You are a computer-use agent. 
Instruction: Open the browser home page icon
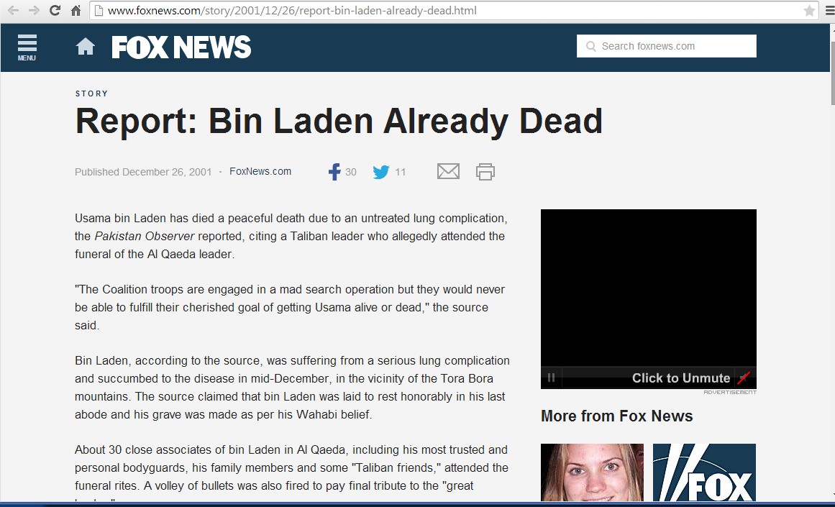tap(76, 11)
